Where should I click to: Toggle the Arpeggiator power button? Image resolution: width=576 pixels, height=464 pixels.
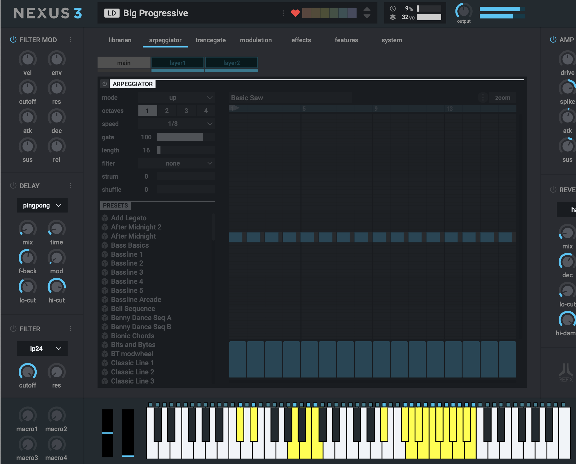point(105,84)
